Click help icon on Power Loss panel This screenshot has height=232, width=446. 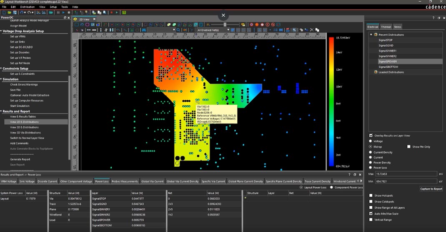(349, 175)
